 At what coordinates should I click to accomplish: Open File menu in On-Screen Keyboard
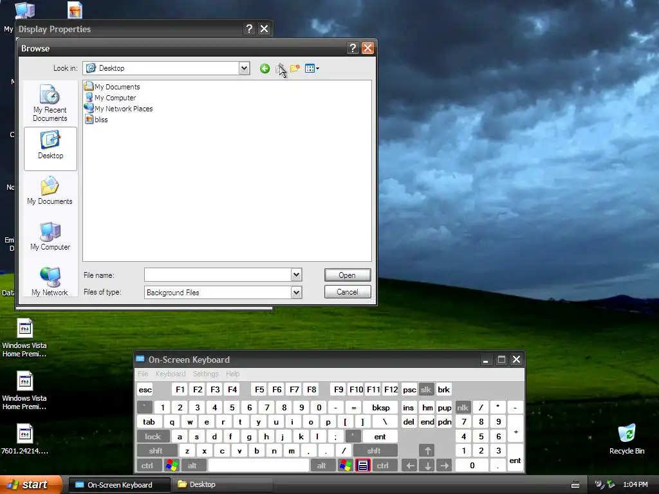[143, 374]
